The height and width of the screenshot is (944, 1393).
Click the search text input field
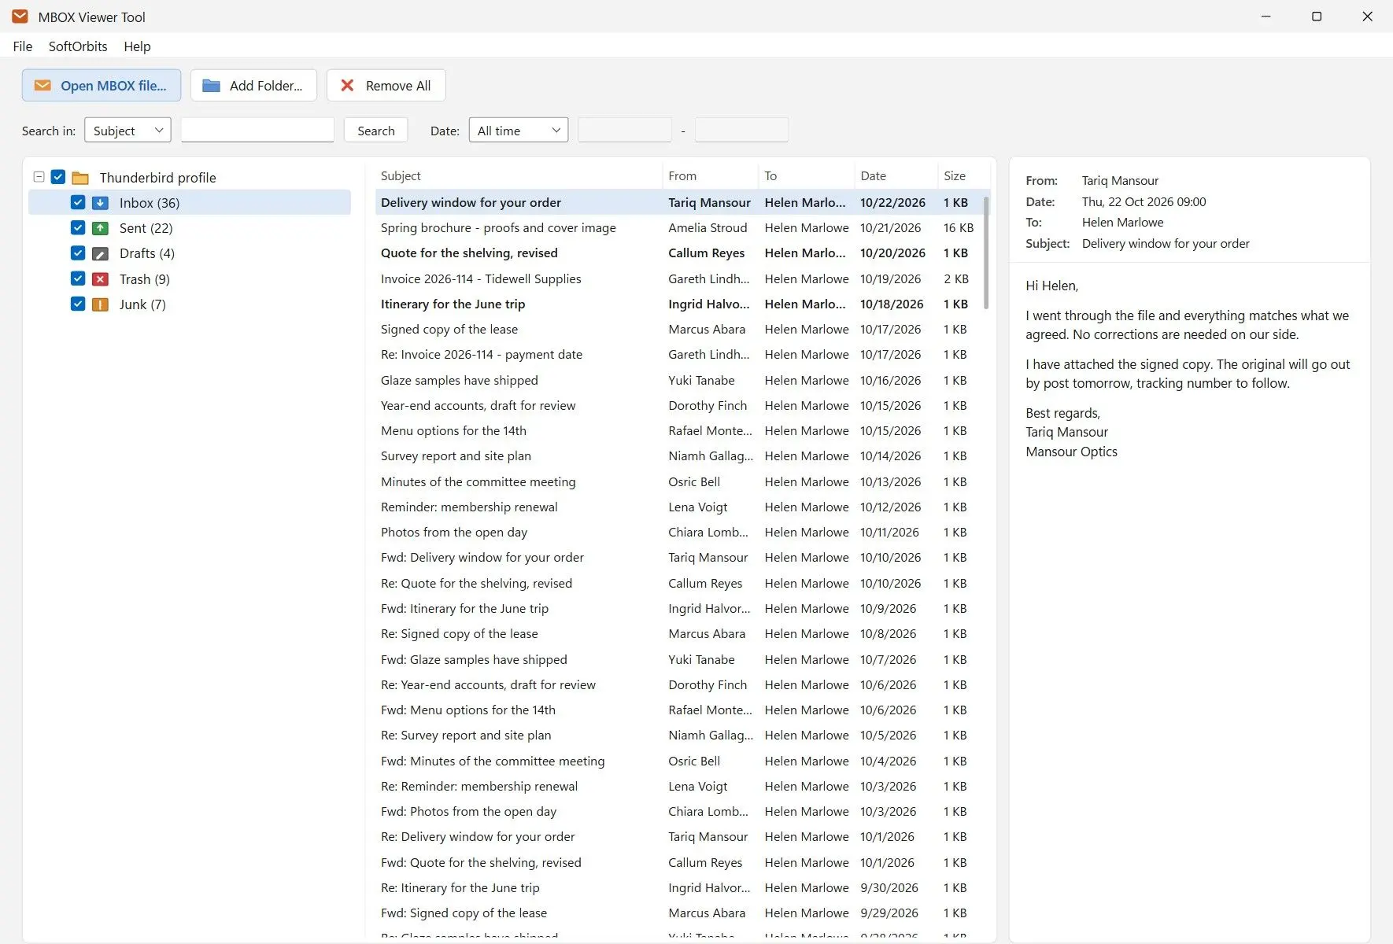(x=257, y=130)
